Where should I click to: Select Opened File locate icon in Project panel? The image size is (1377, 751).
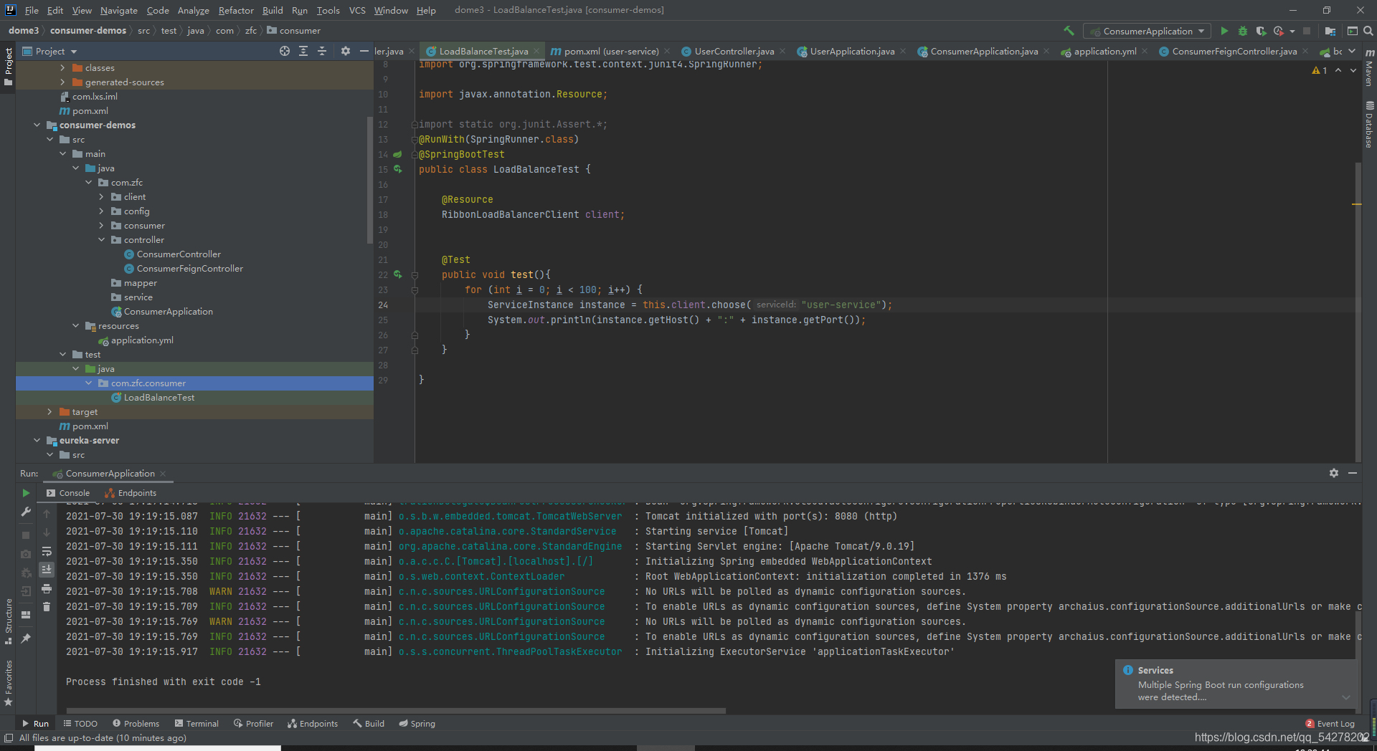coord(285,51)
